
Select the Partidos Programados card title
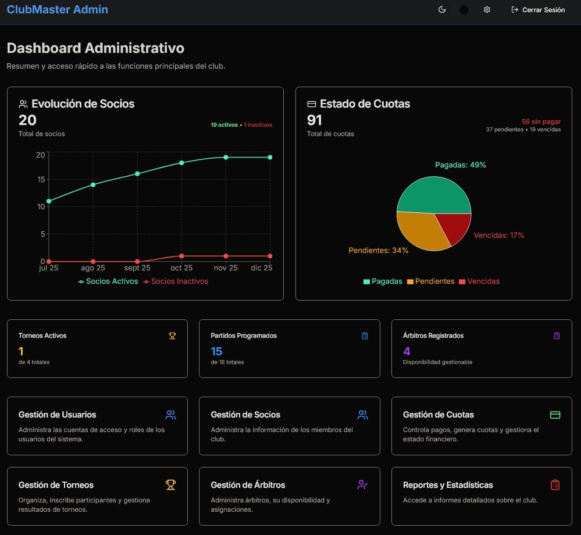(244, 336)
